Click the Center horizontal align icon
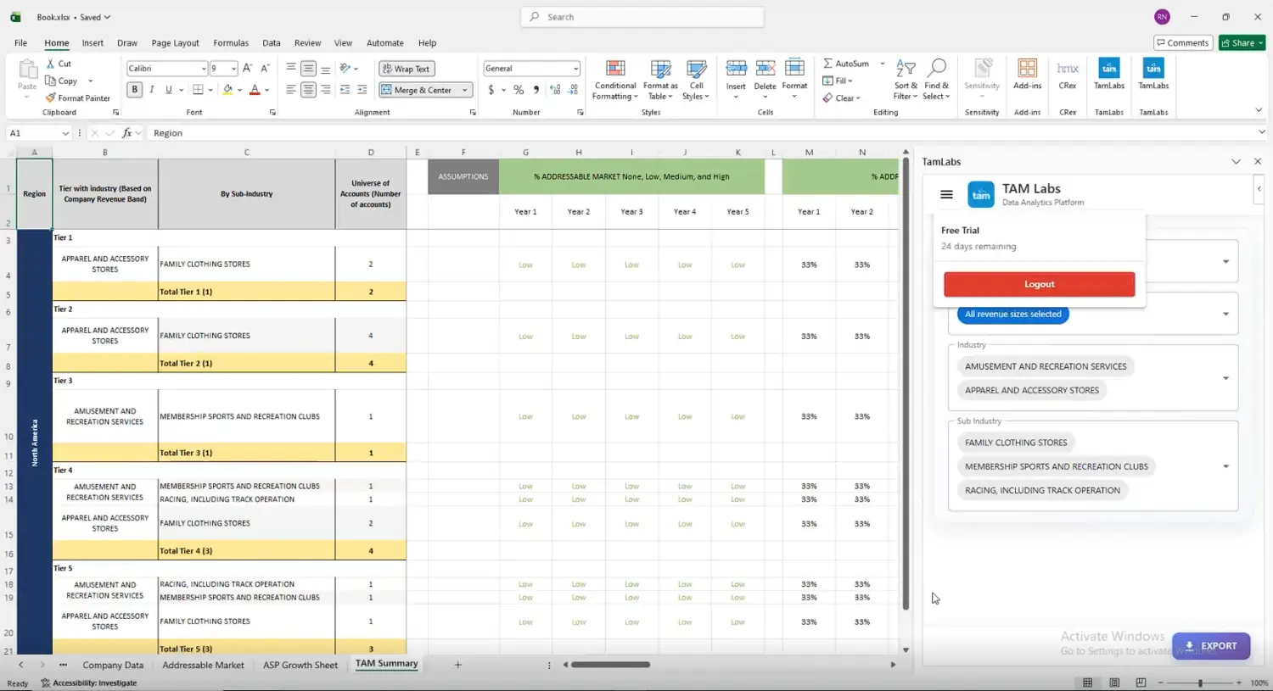Viewport: 1273px width, 691px height. (308, 90)
